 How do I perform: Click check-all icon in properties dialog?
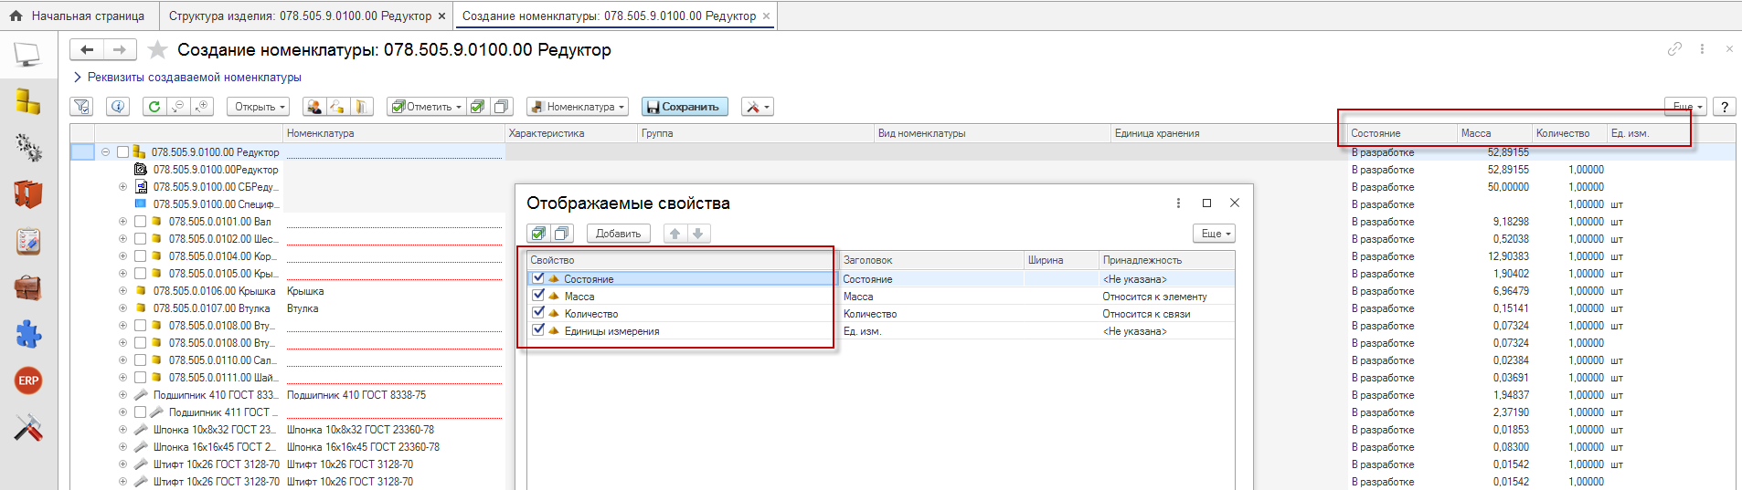(538, 234)
